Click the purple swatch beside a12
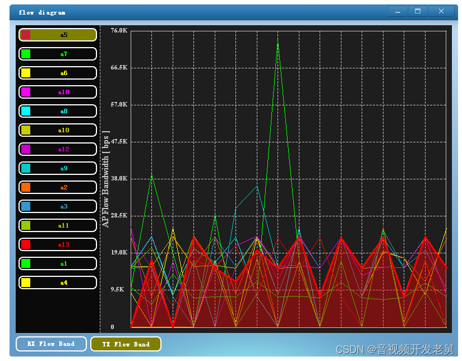The width and height of the screenshot is (462, 361). coord(26,149)
